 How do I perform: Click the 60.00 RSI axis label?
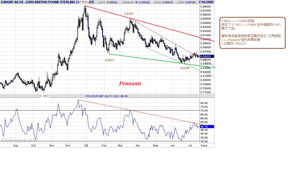point(204,118)
